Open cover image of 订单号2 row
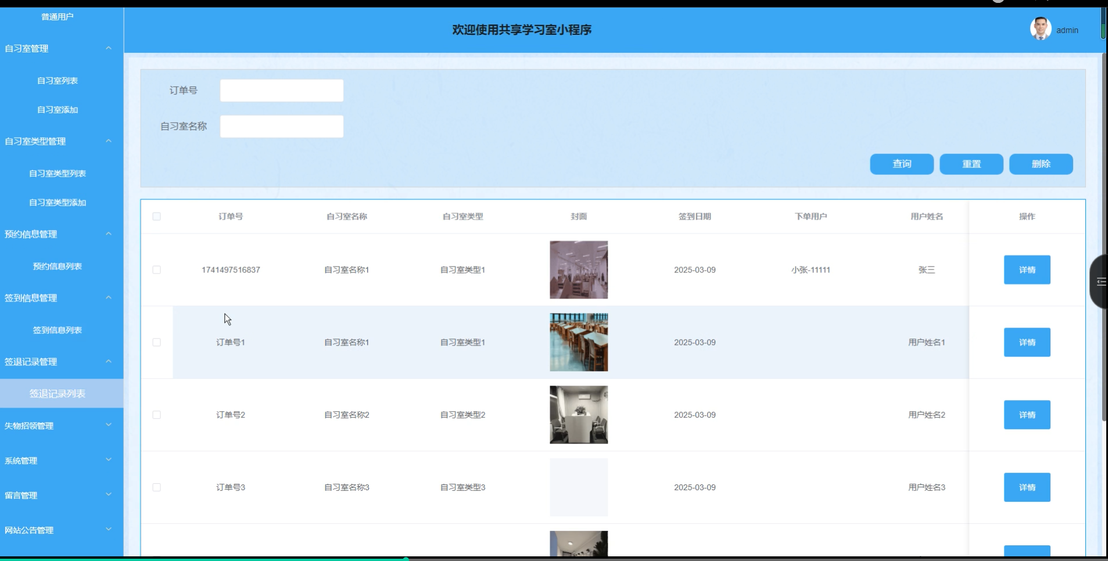Viewport: 1108px width, 561px height. pyautogui.click(x=579, y=415)
